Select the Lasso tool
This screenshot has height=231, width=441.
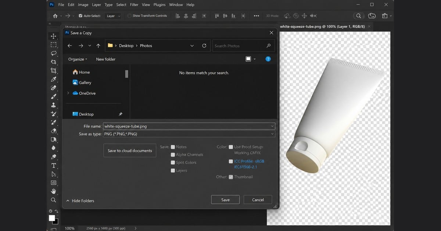[53, 53]
